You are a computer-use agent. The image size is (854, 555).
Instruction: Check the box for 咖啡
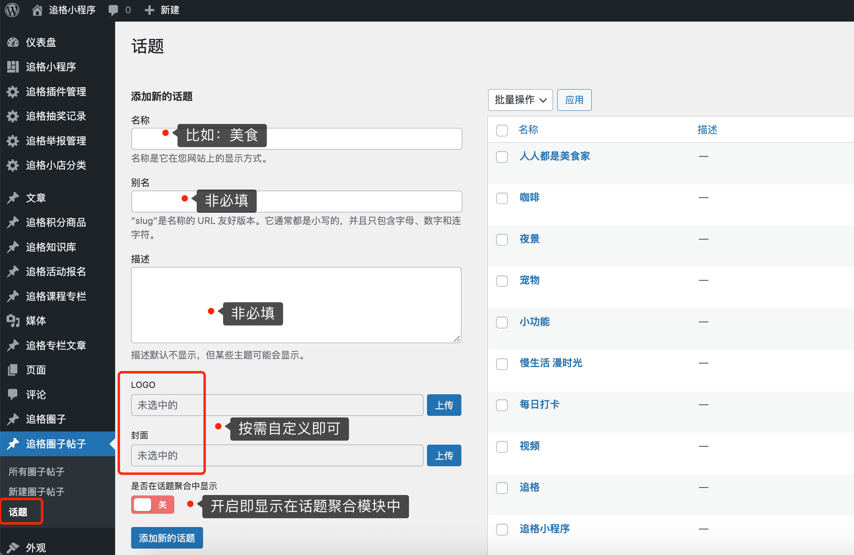point(502,198)
